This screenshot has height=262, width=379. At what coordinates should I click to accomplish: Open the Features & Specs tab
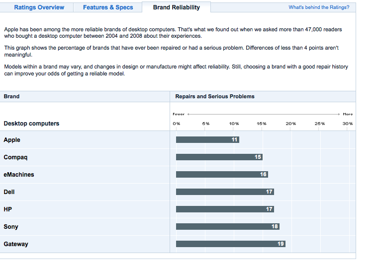[108, 7]
